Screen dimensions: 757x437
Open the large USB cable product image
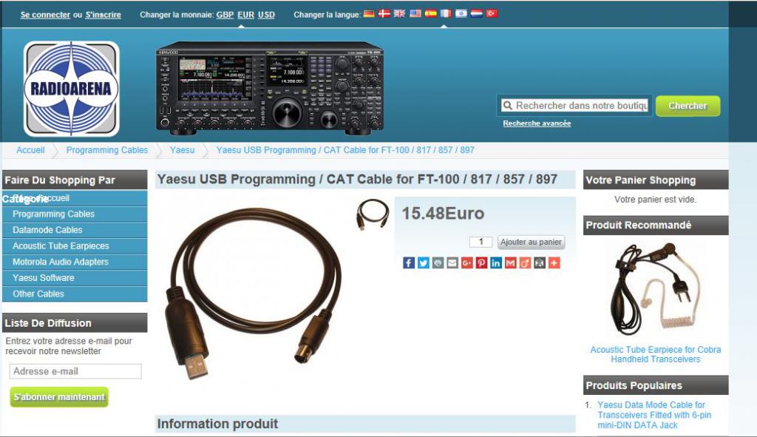(255, 293)
